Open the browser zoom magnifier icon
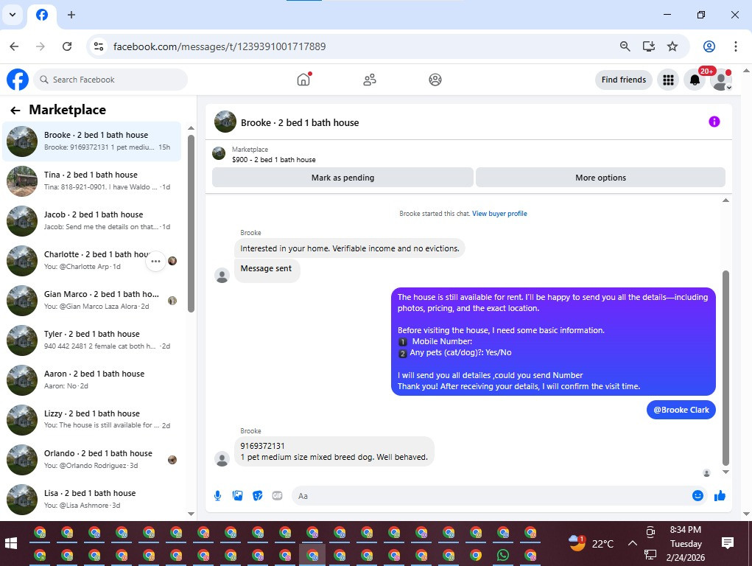The height and width of the screenshot is (566, 752). pyautogui.click(x=625, y=46)
